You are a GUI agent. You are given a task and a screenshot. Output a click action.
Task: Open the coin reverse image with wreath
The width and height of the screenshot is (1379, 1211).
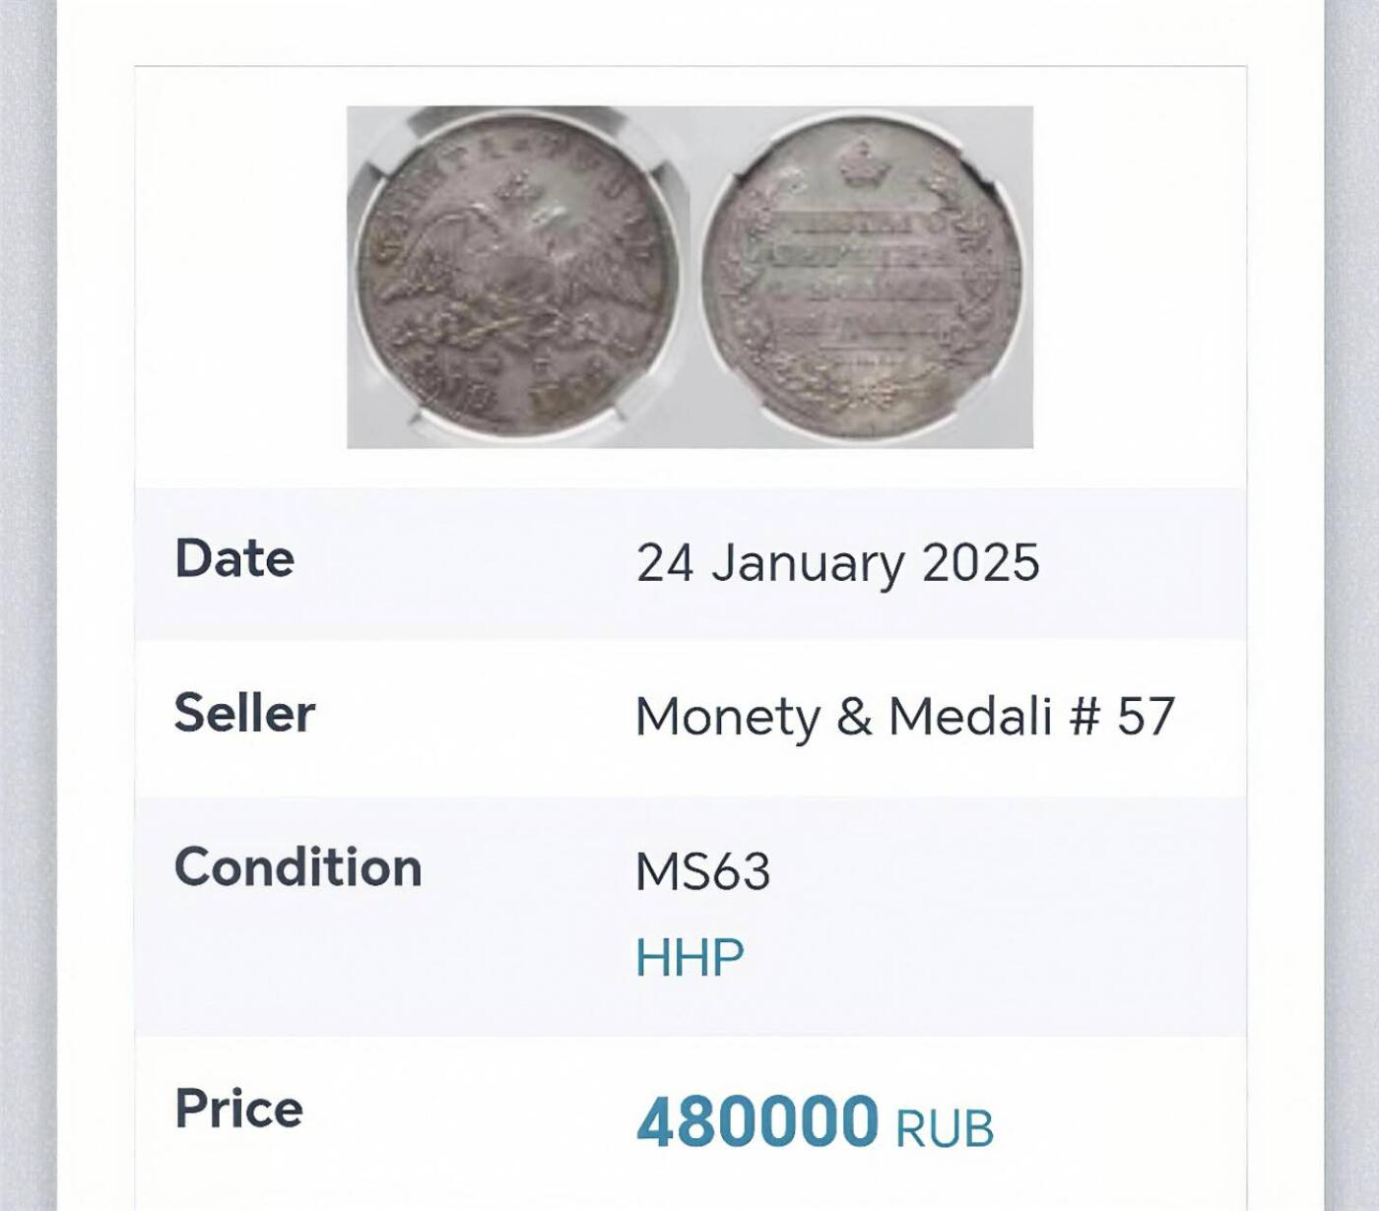point(863,279)
